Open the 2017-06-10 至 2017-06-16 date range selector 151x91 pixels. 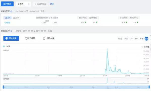pos(27,11)
